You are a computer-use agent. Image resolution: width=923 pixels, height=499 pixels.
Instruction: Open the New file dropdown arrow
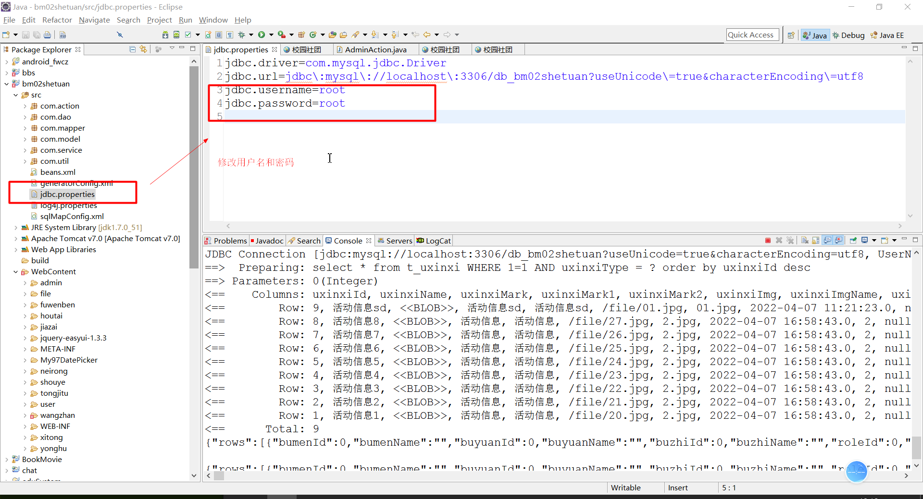pyautogui.click(x=15, y=35)
